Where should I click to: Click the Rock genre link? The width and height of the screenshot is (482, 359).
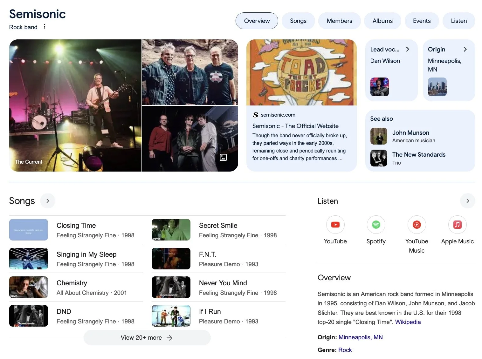click(x=345, y=350)
